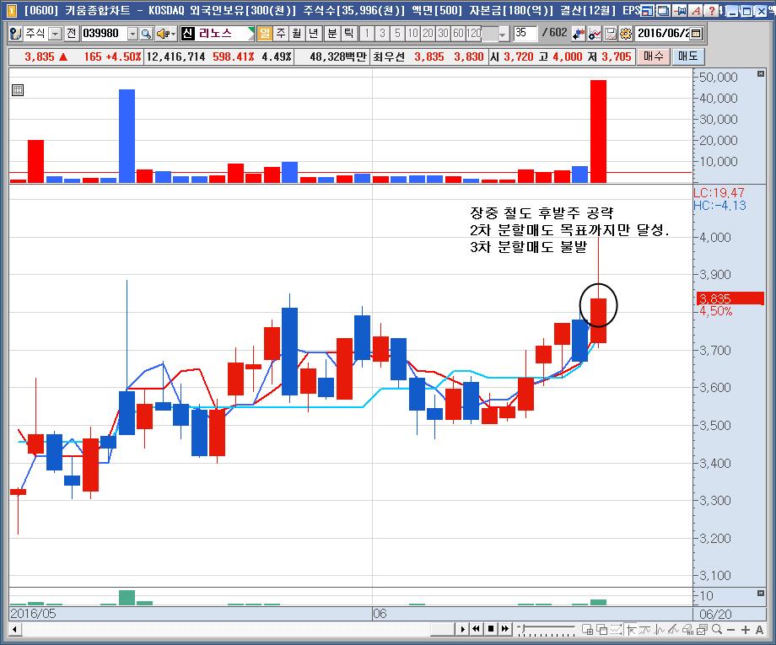Click the grid table icon on volume pane
776x645 pixels.
coord(18,90)
